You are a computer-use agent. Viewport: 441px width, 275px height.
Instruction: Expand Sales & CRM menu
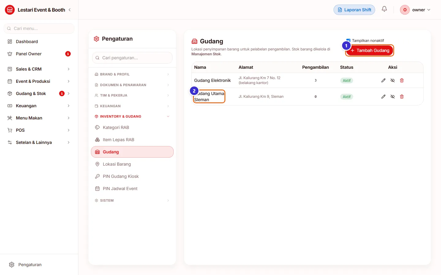tap(39, 69)
